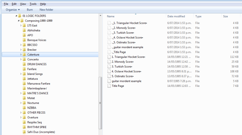242x135 pixels.
Task: Collapse the 01 LOGIC FOLDERS tree node
Action: [16, 16]
